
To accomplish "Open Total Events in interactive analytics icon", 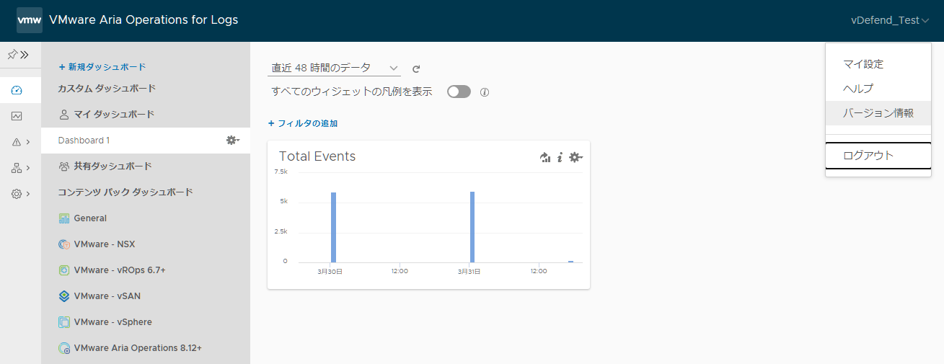I will (545, 157).
